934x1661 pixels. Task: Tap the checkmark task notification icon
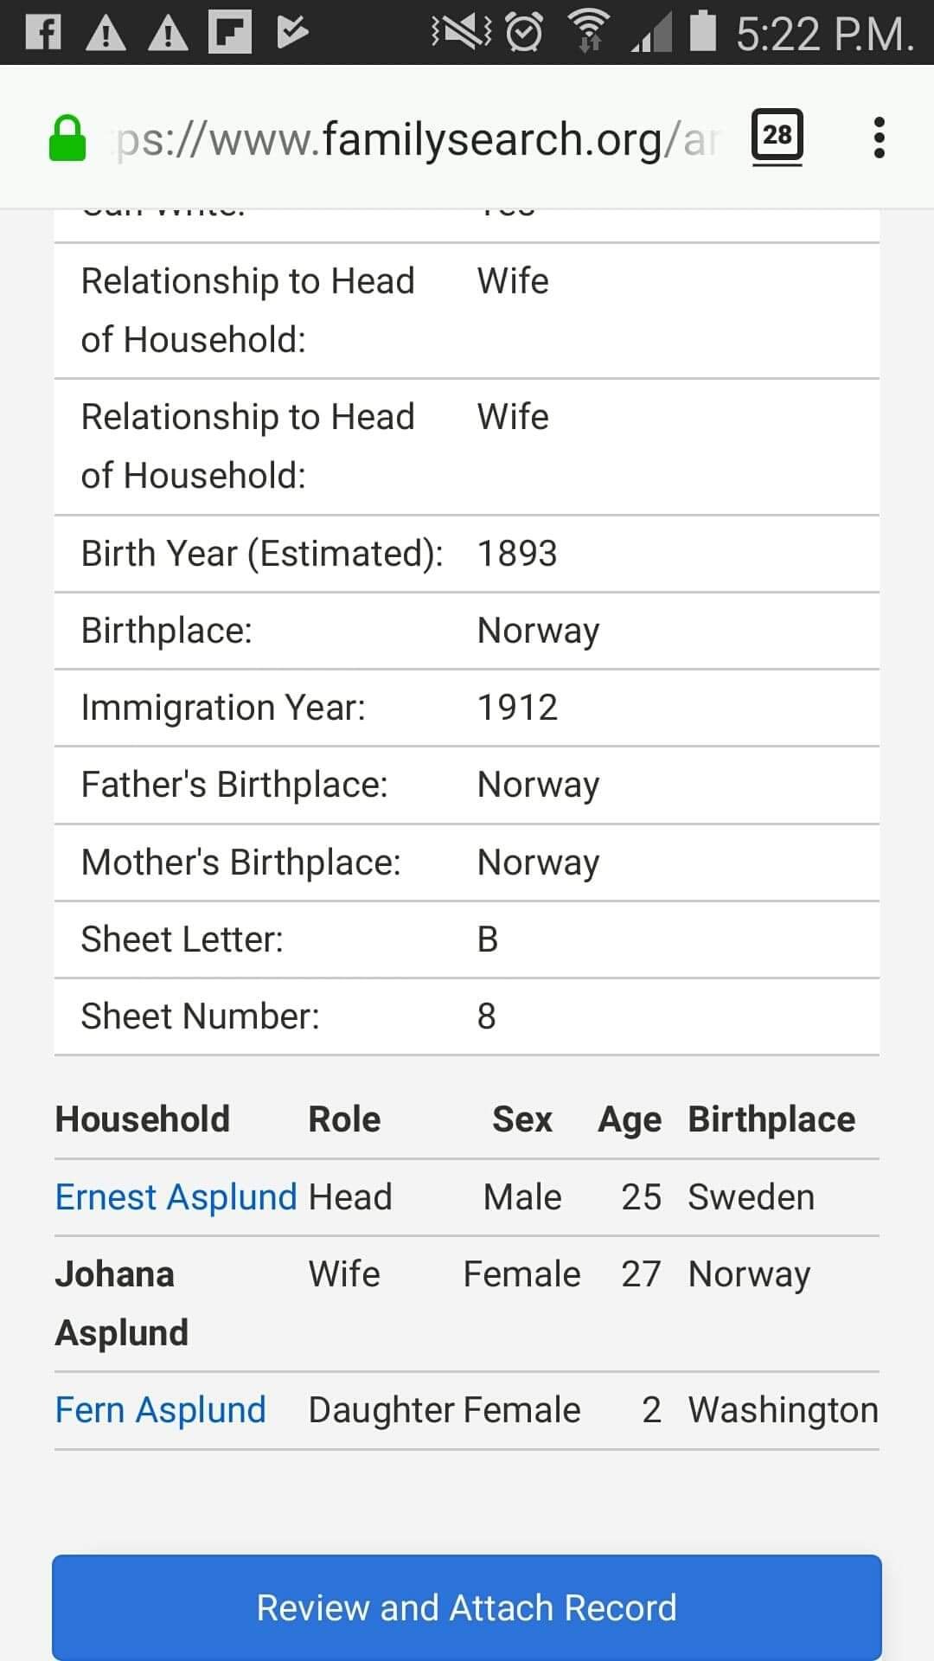pos(292,33)
